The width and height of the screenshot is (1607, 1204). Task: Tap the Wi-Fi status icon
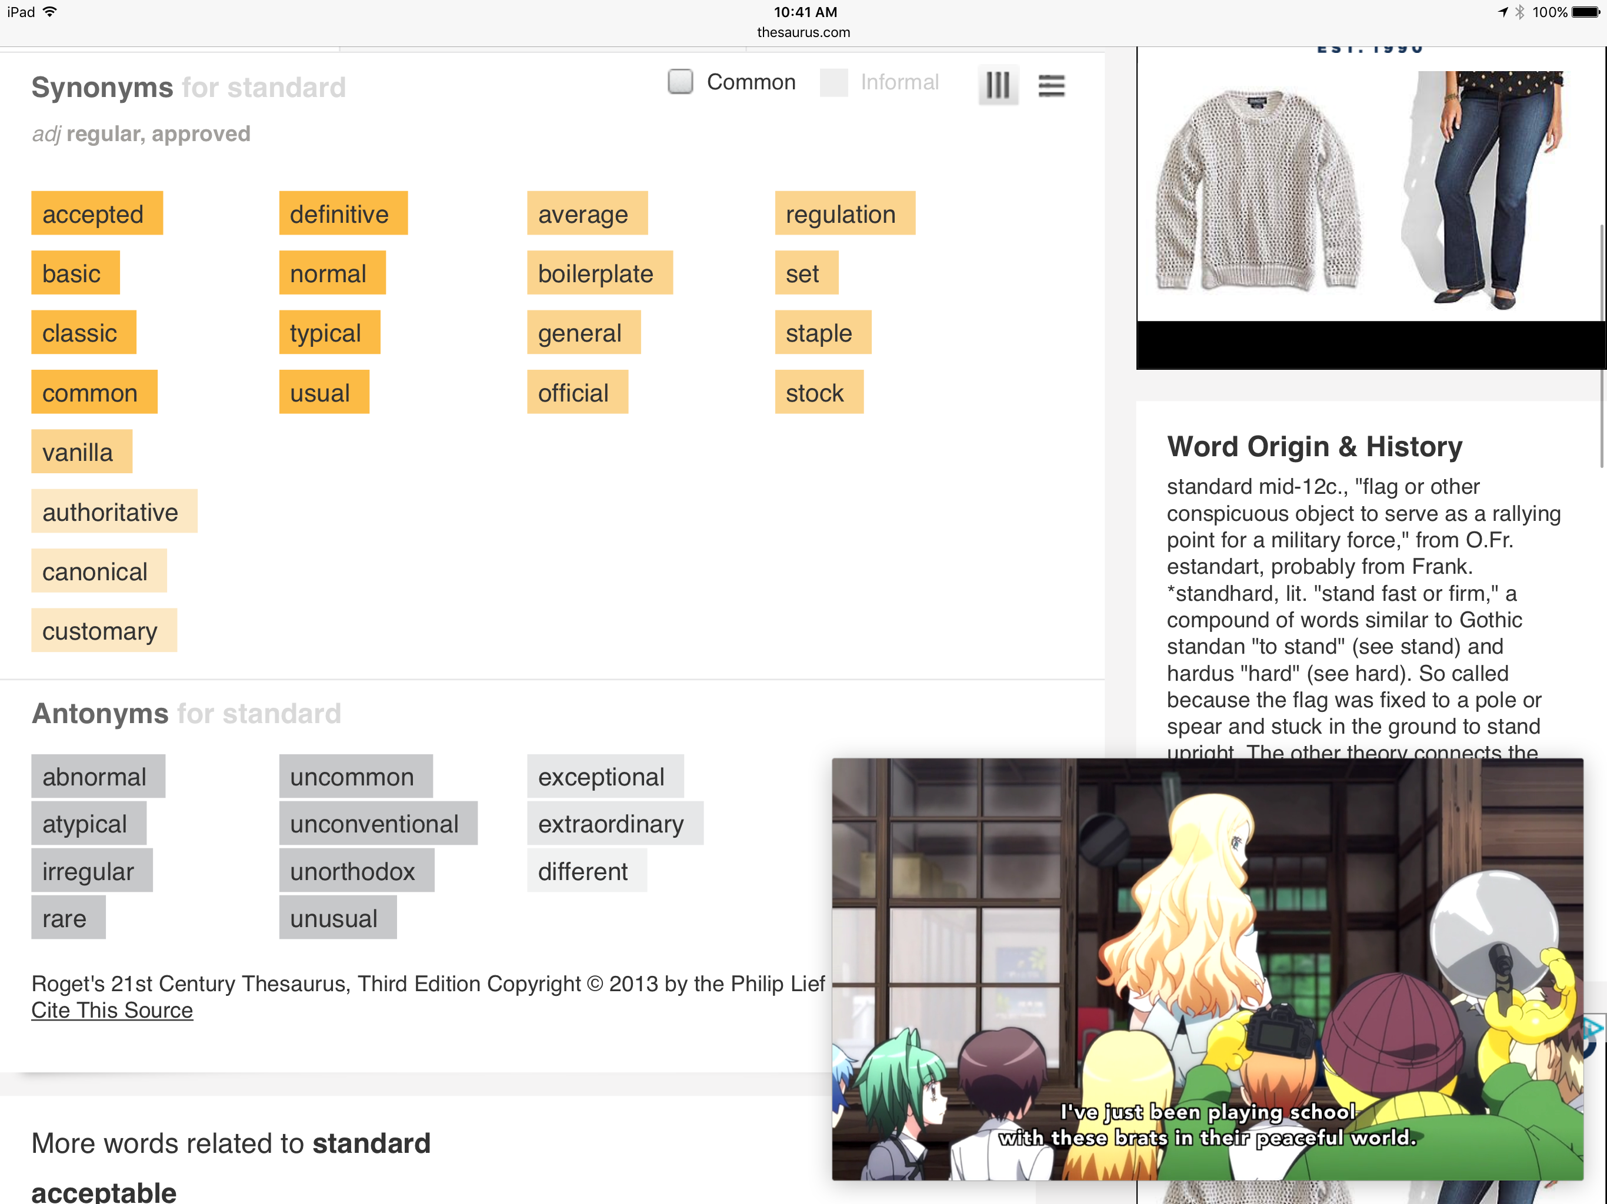pyautogui.click(x=49, y=12)
